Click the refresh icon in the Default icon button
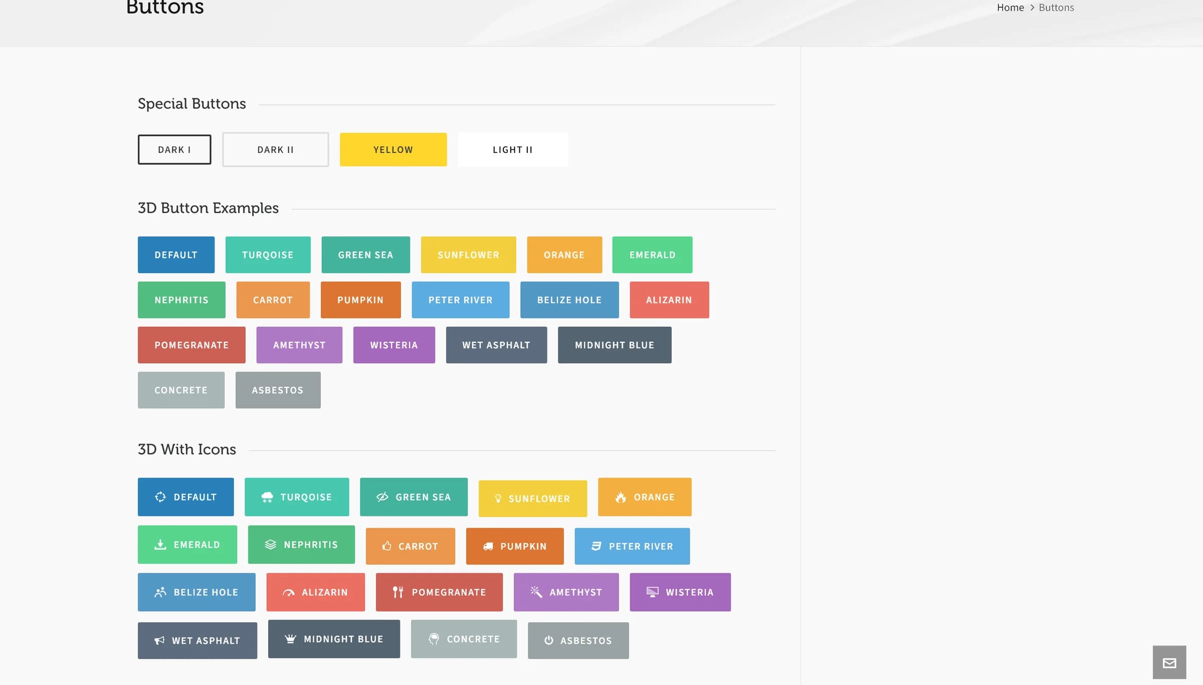1203x685 pixels. [x=160, y=497]
